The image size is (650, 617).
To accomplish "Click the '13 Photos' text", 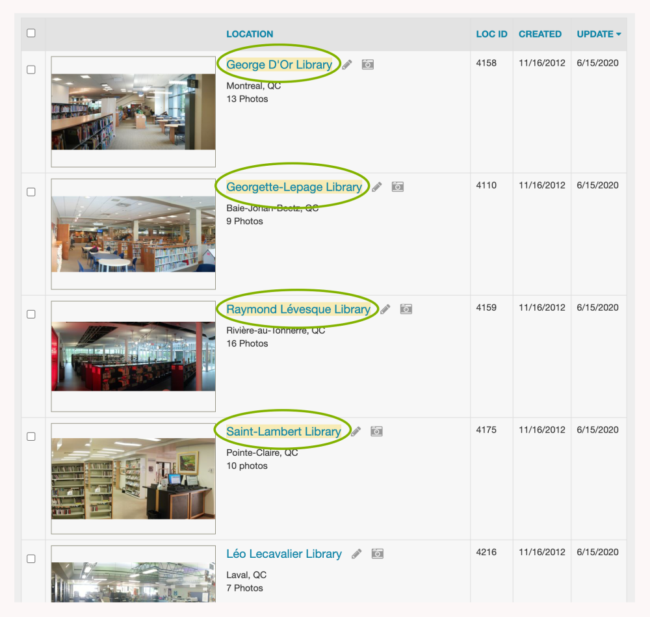I will click(247, 99).
